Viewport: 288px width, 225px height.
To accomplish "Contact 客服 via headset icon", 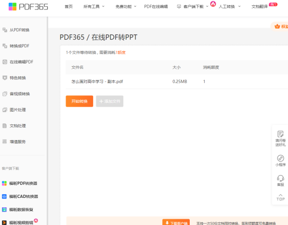I will pyautogui.click(x=281, y=178).
